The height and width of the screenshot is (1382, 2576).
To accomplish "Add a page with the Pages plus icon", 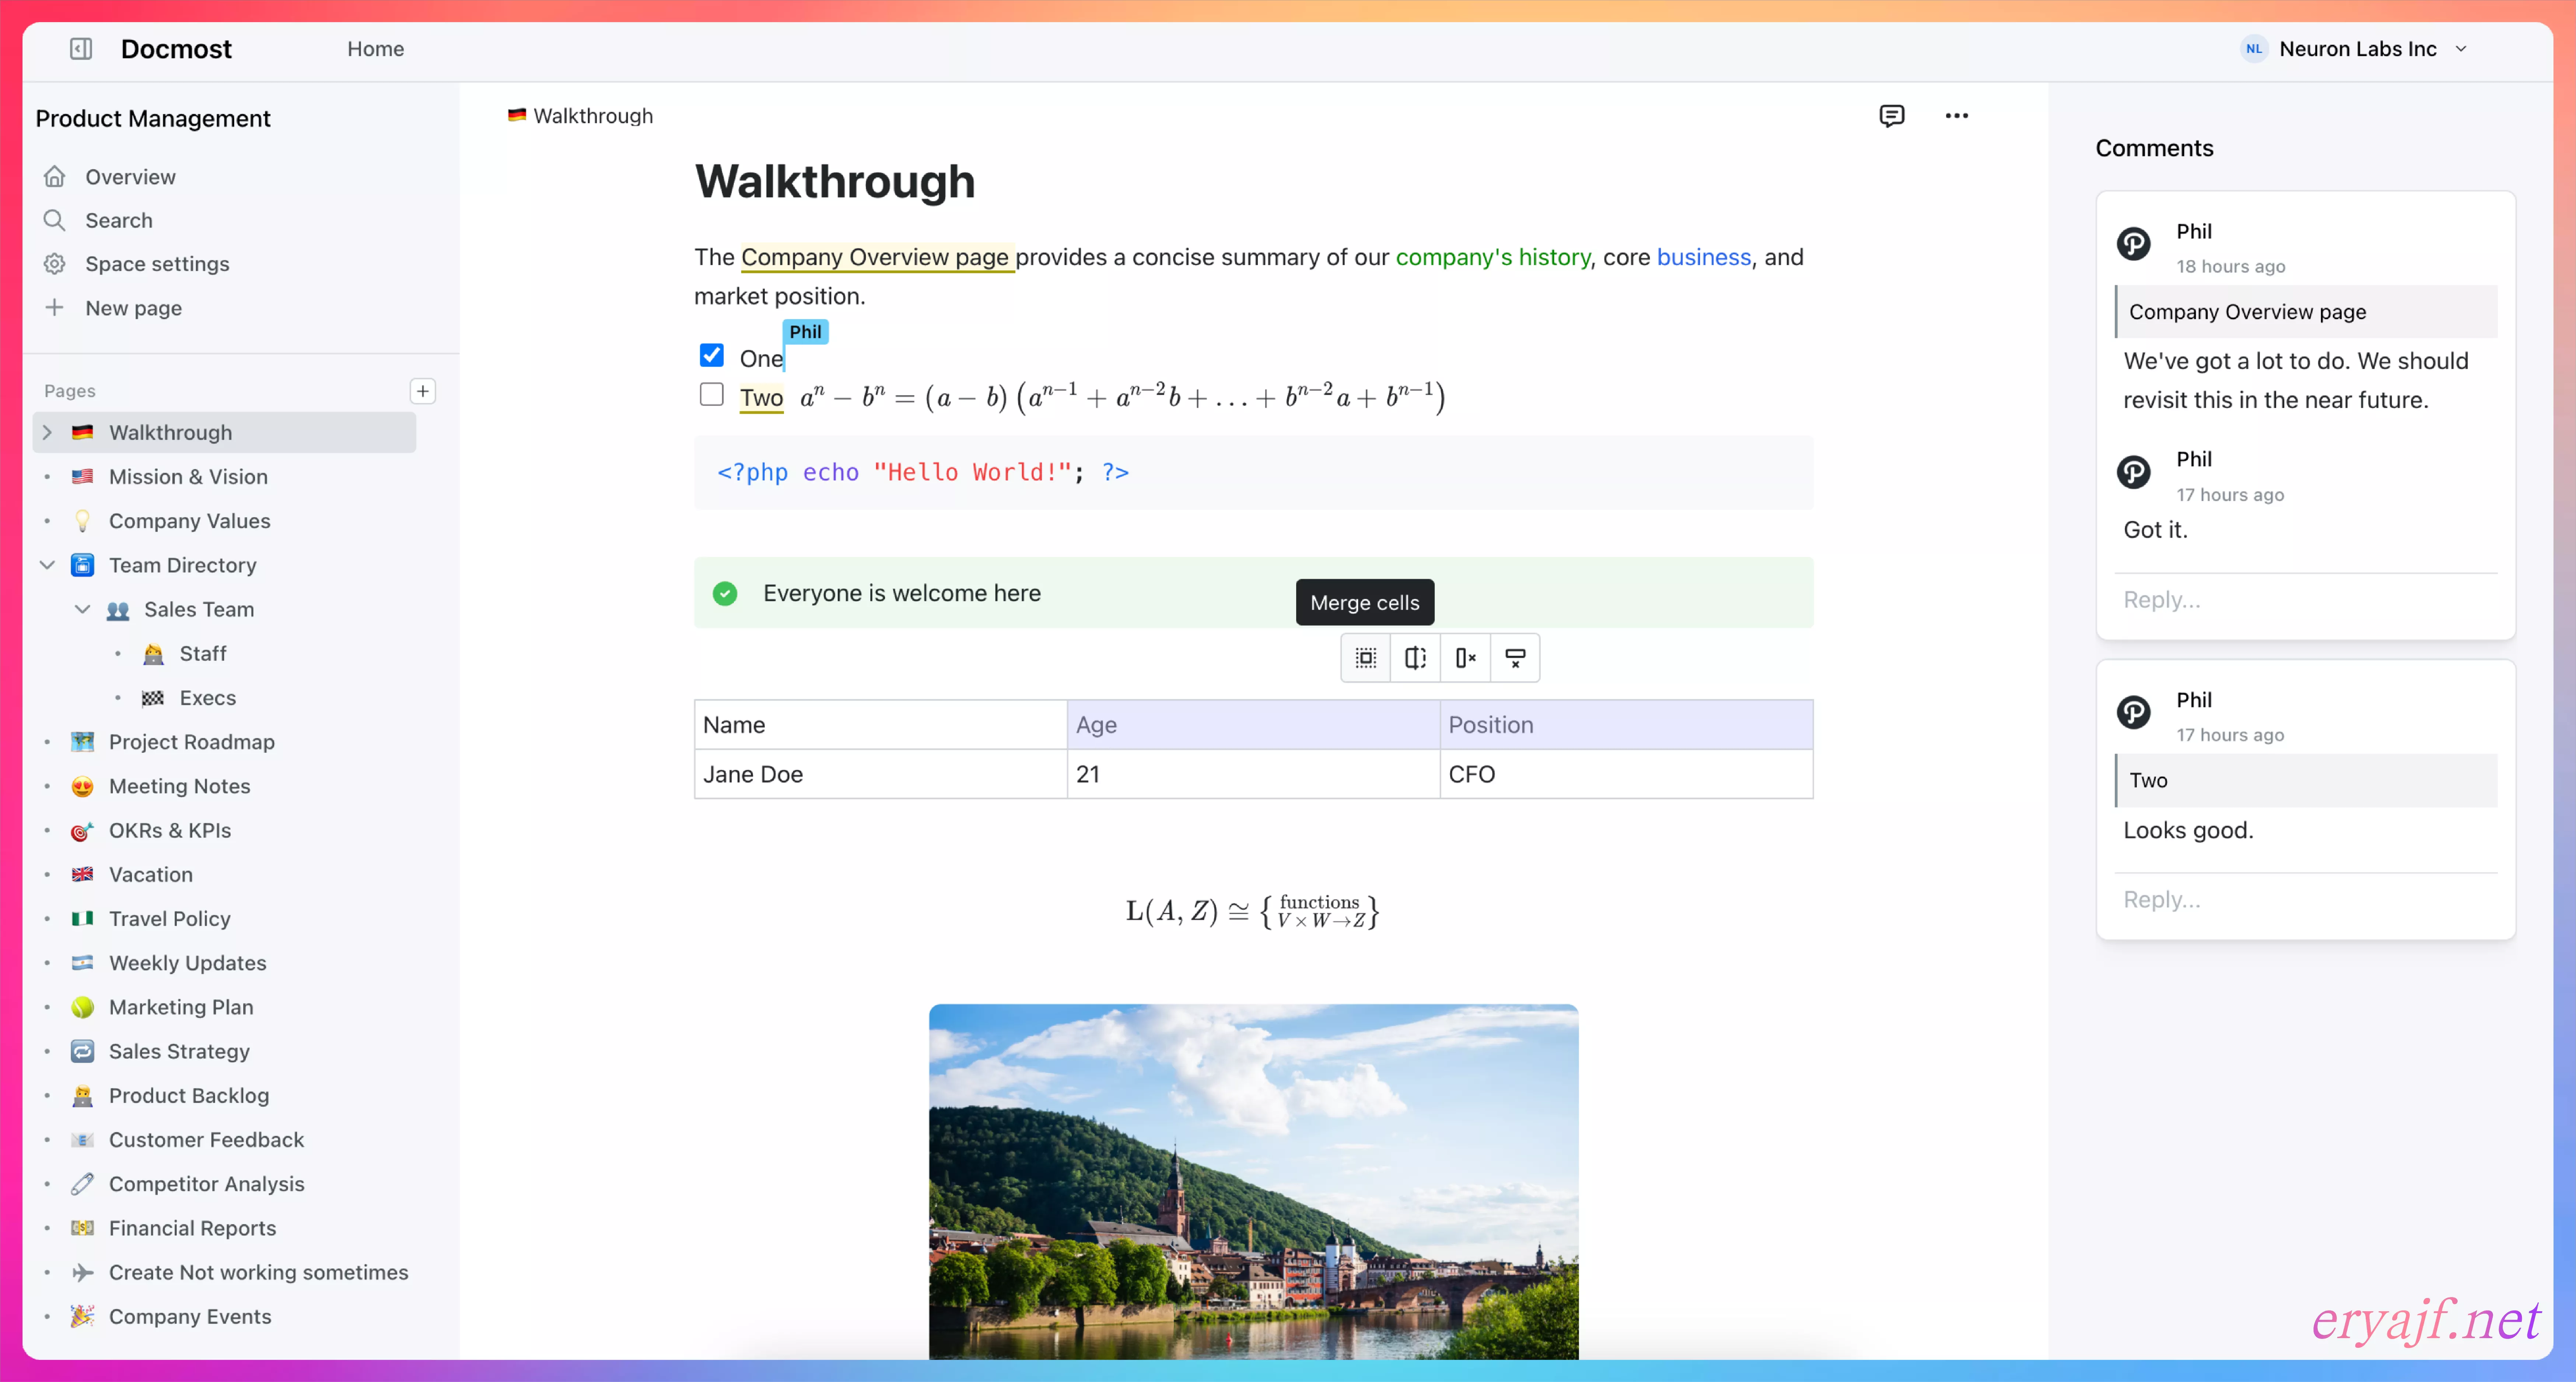I will 423,391.
